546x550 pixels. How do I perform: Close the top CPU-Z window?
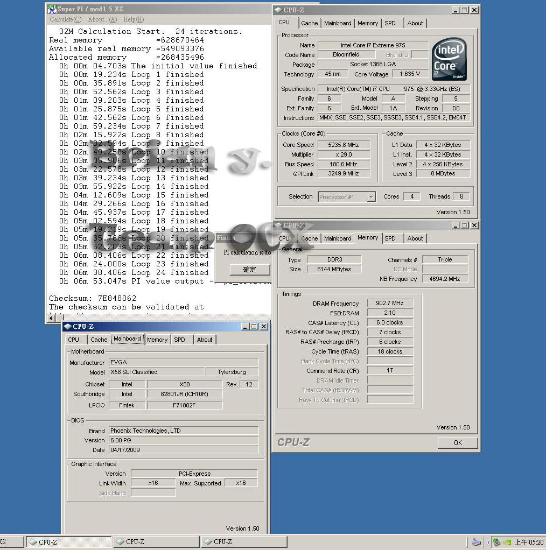[474, 10]
